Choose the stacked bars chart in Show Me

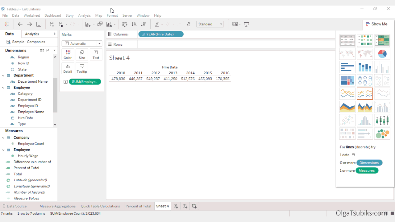[365, 67]
